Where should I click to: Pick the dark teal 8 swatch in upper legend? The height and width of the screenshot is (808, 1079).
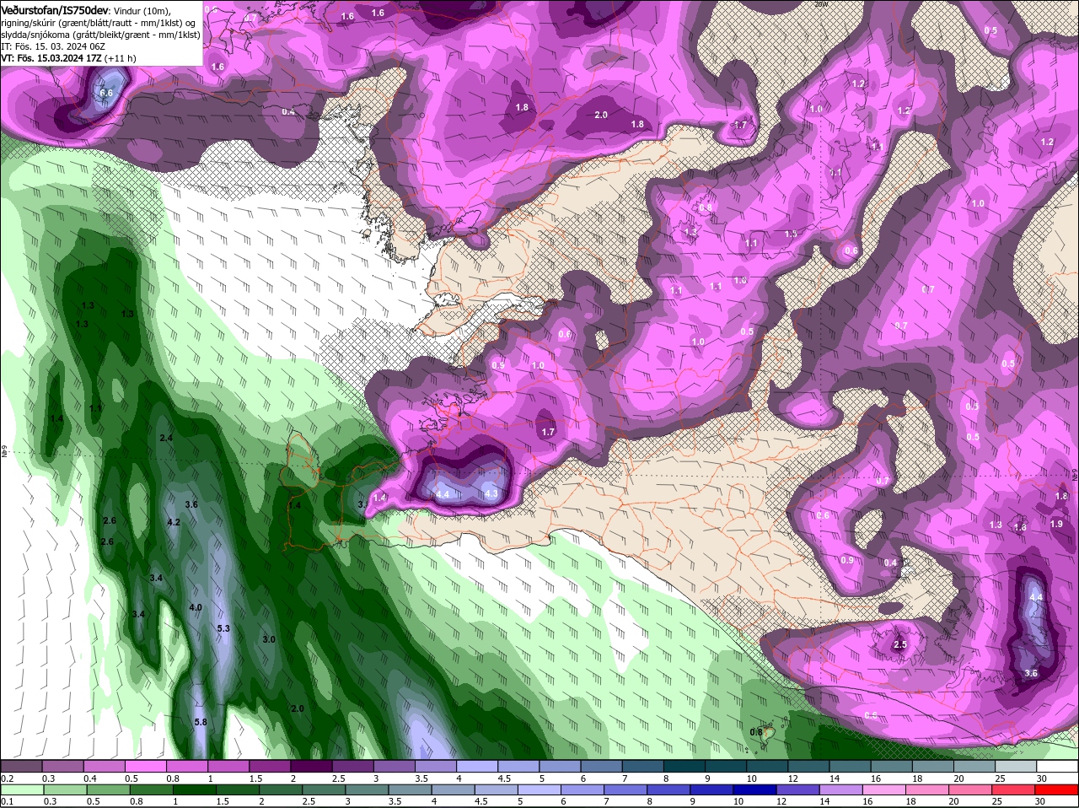pyautogui.click(x=684, y=766)
